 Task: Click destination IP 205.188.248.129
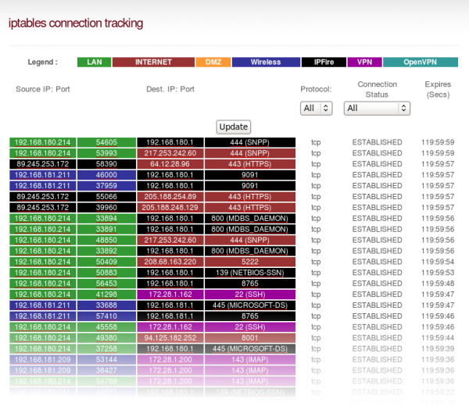coord(170,208)
